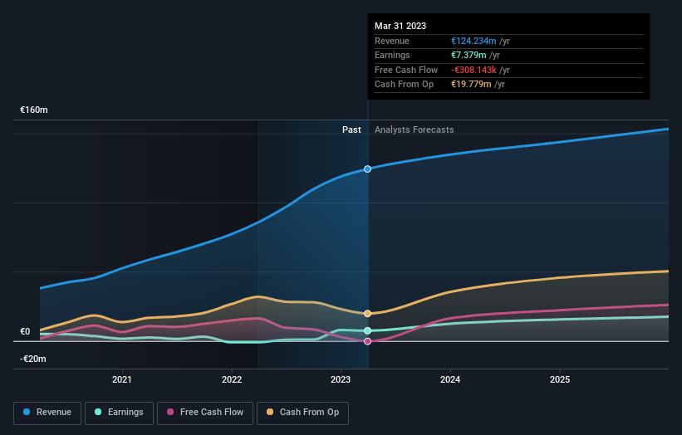Click the 2021 x-axis label
The width and height of the screenshot is (682, 435).
(122, 379)
